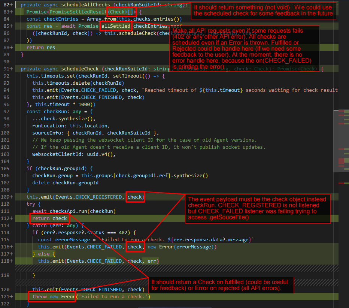Viewport: 349px width, 308px height.
Task: Click 'const checkRun: any' on line 97
Action: point(54,112)
